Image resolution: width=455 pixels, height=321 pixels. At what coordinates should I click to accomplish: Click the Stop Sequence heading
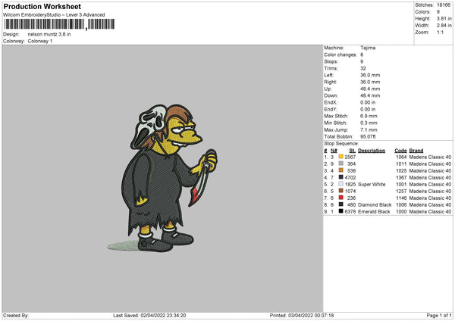pyautogui.click(x=341, y=144)
